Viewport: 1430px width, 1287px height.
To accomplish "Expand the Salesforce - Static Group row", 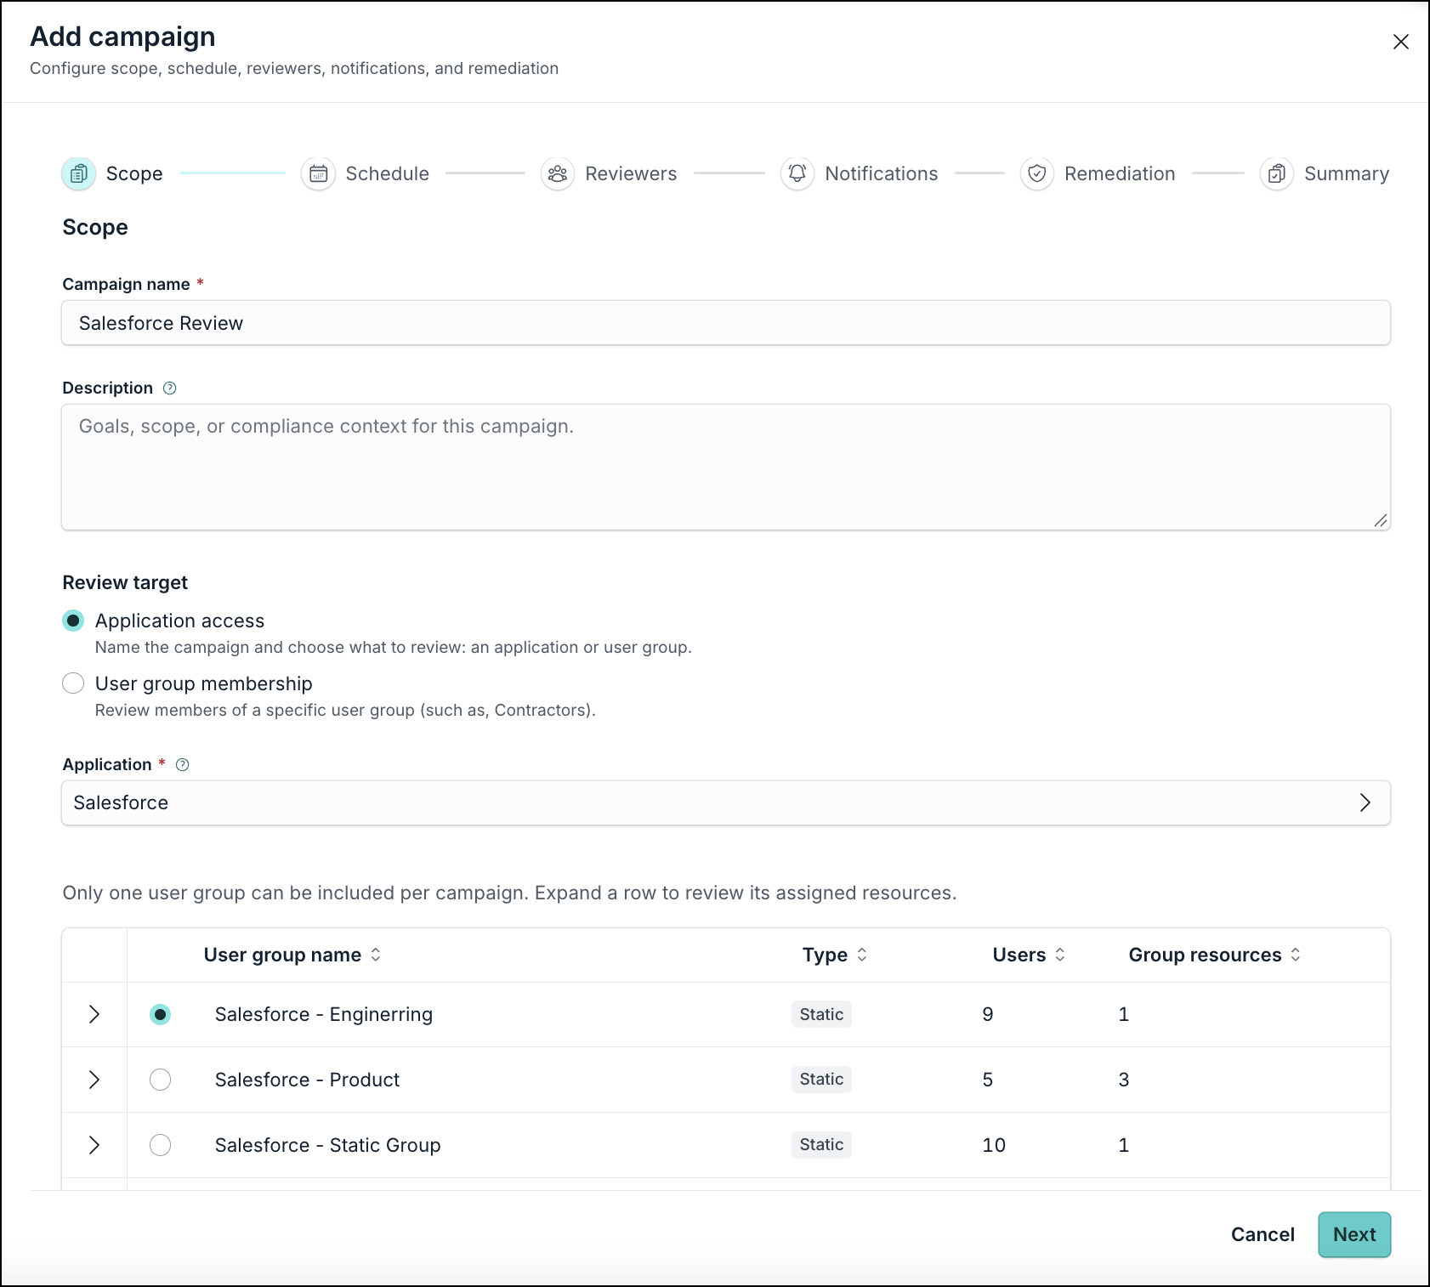I will [x=94, y=1145].
